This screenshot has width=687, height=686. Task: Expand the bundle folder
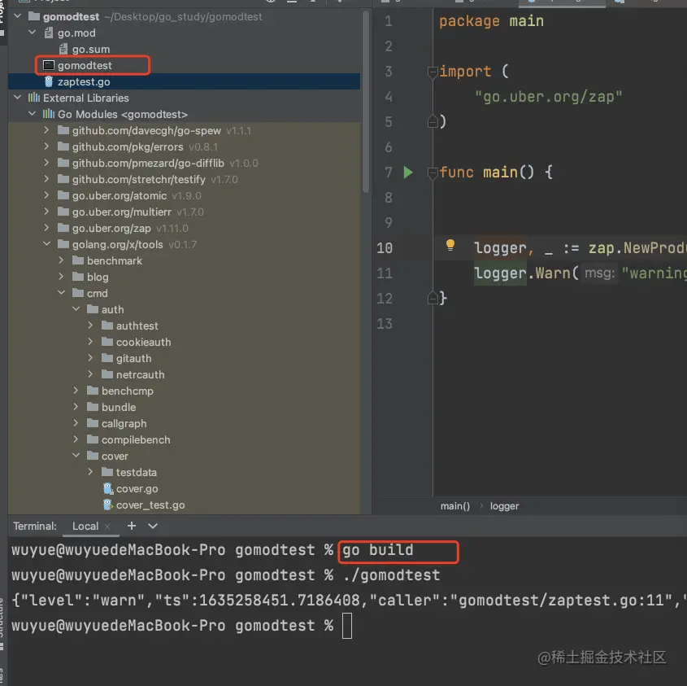point(76,406)
